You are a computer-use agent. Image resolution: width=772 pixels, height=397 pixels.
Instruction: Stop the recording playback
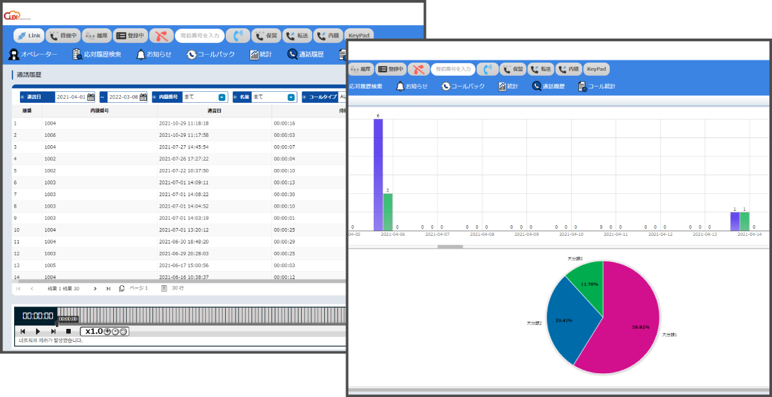coord(68,331)
